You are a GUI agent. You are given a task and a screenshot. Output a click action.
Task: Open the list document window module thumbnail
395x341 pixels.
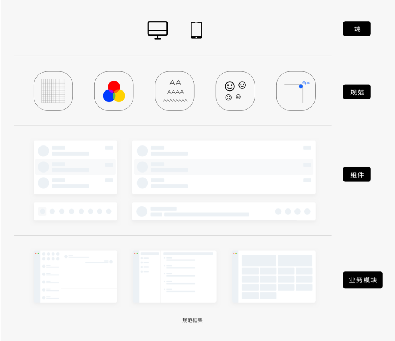click(x=175, y=277)
